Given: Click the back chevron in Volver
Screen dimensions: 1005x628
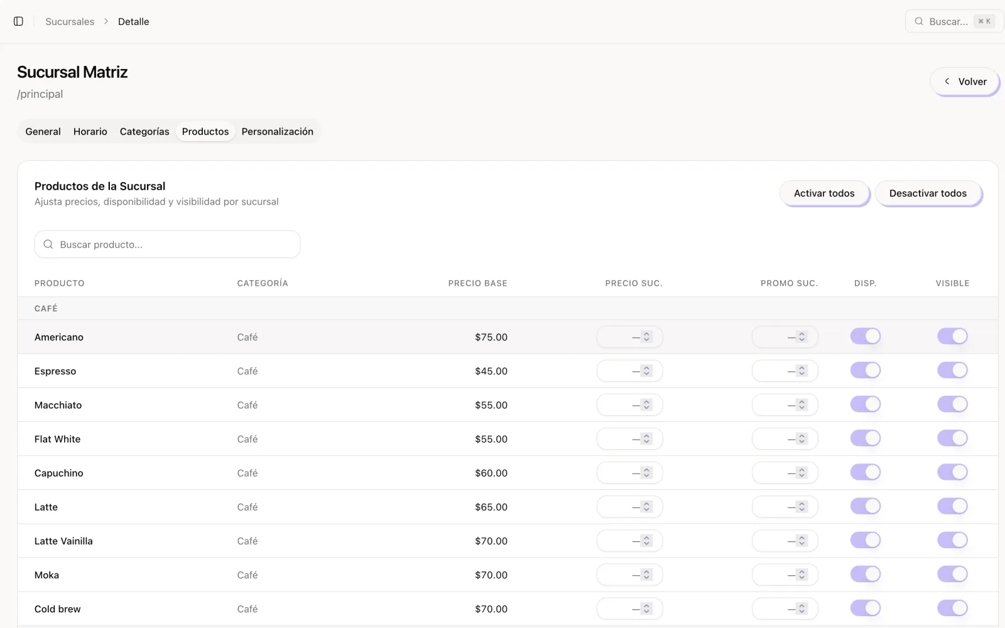Looking at the screenshot, I should click(947, 82).
